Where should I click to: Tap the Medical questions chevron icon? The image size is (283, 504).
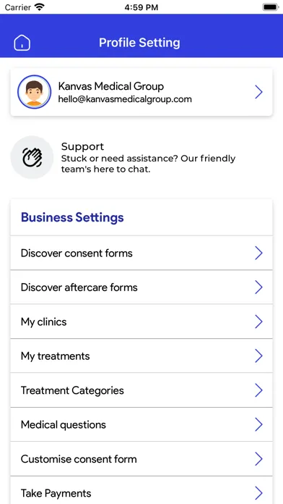click(258, 425)
